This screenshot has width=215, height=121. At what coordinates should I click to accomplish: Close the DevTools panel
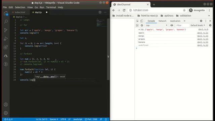coord(210,21)
